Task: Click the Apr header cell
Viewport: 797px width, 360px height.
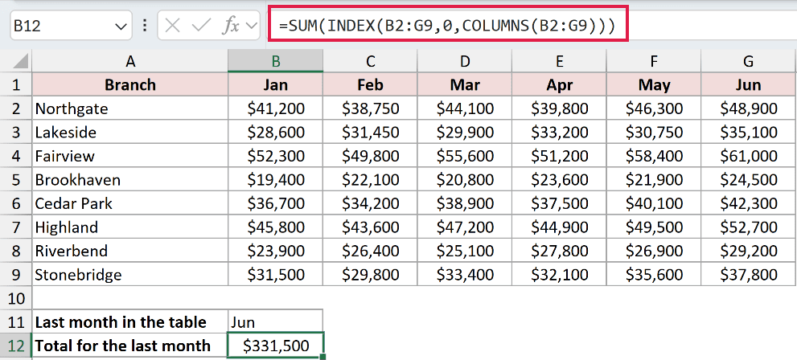Action: coord(559,84)
